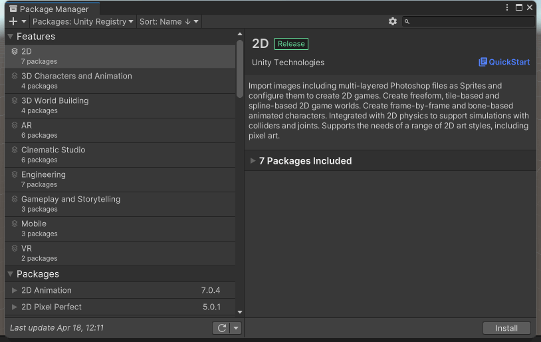Select the Gameplay and Storytelling feature

coord(120,204)
